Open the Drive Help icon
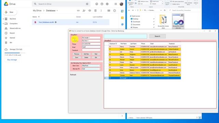 [x=102, y=4]
